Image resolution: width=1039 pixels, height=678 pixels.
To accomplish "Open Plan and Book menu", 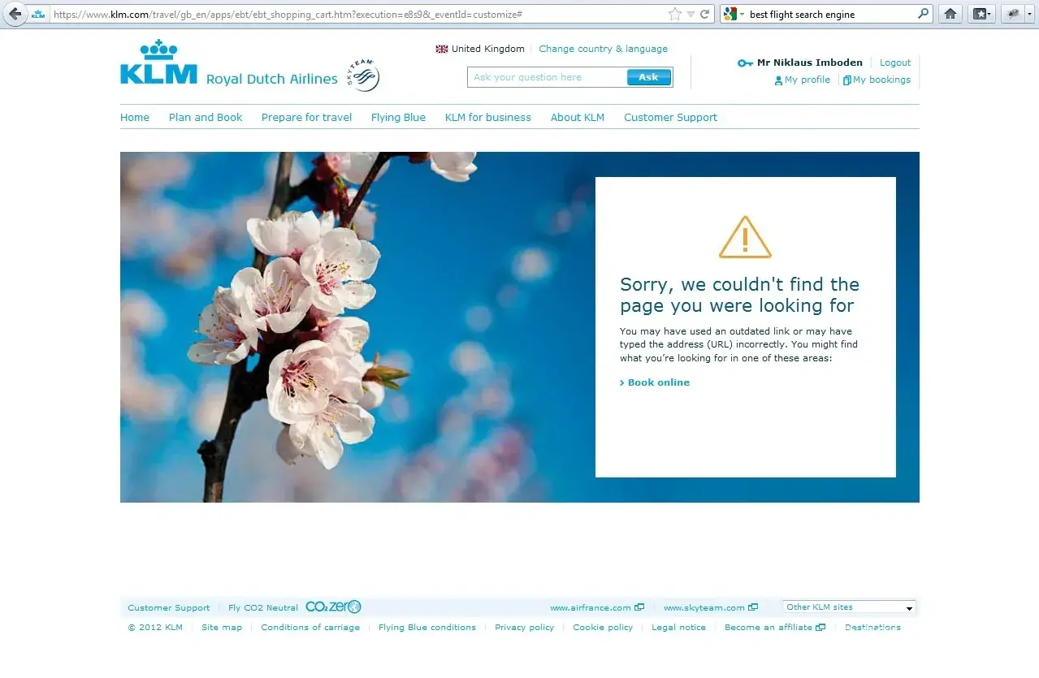I will [x=206, y=117].
